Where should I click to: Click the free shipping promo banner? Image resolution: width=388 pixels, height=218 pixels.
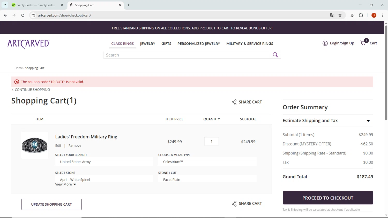point(192,28)
